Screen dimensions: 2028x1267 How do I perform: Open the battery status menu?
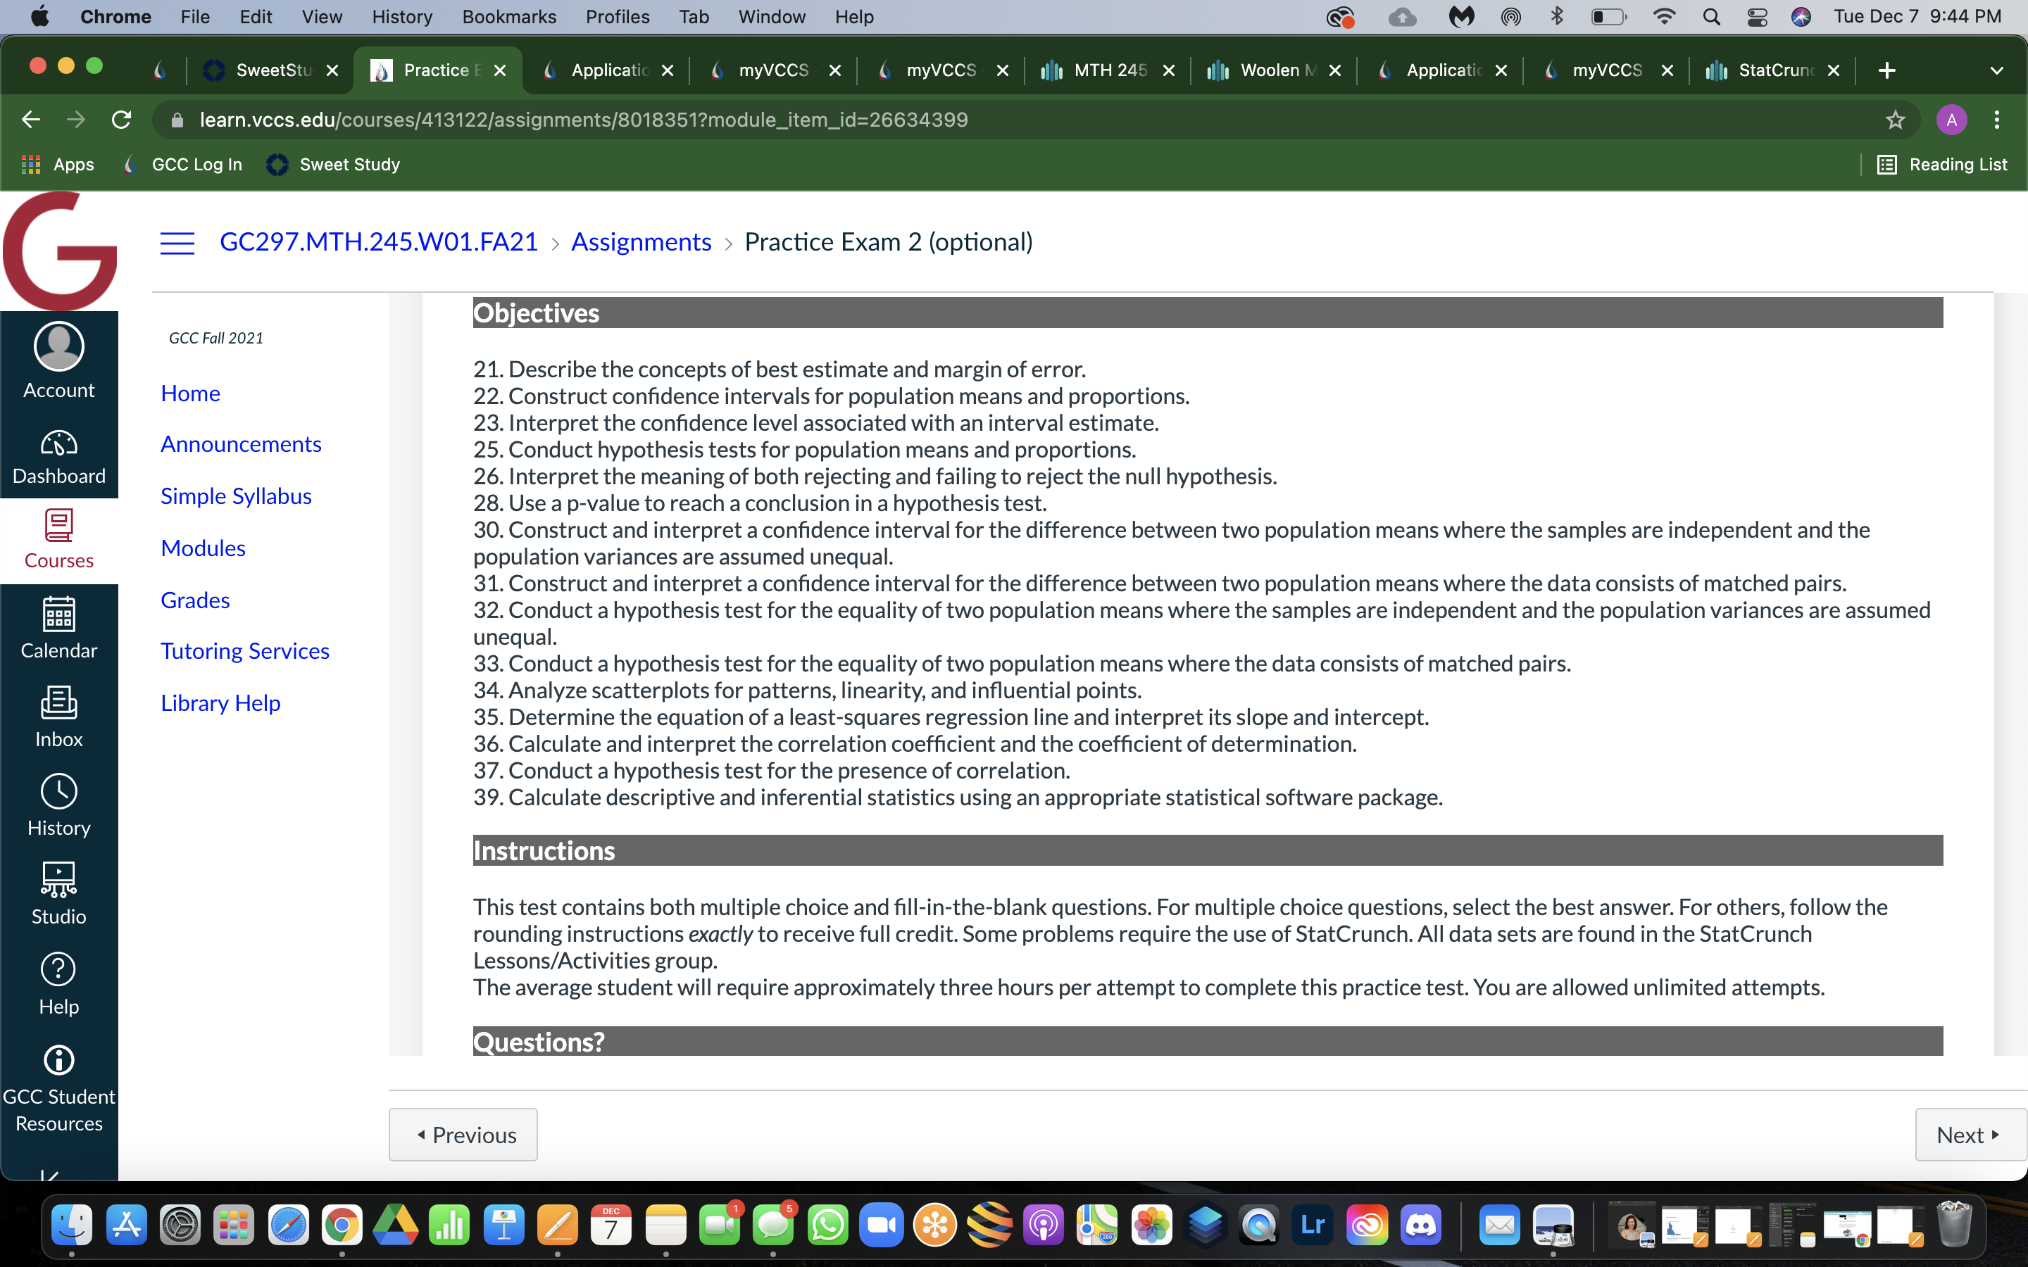pos(1608,17)
